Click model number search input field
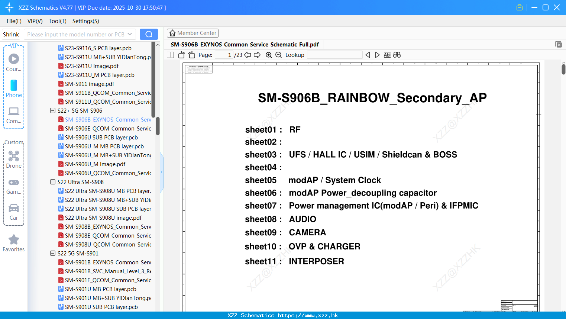This screenshot has height=319, width=566. pyautogui.click(x=75, y=34)
